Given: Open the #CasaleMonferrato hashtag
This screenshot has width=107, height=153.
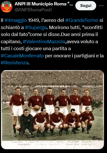Looking at the screenshot, I should point(22,56).
